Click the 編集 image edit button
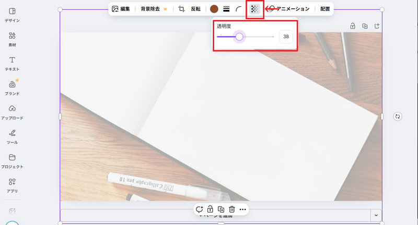The width and height of the screenshot is (418, 225). tap(121, 9)
